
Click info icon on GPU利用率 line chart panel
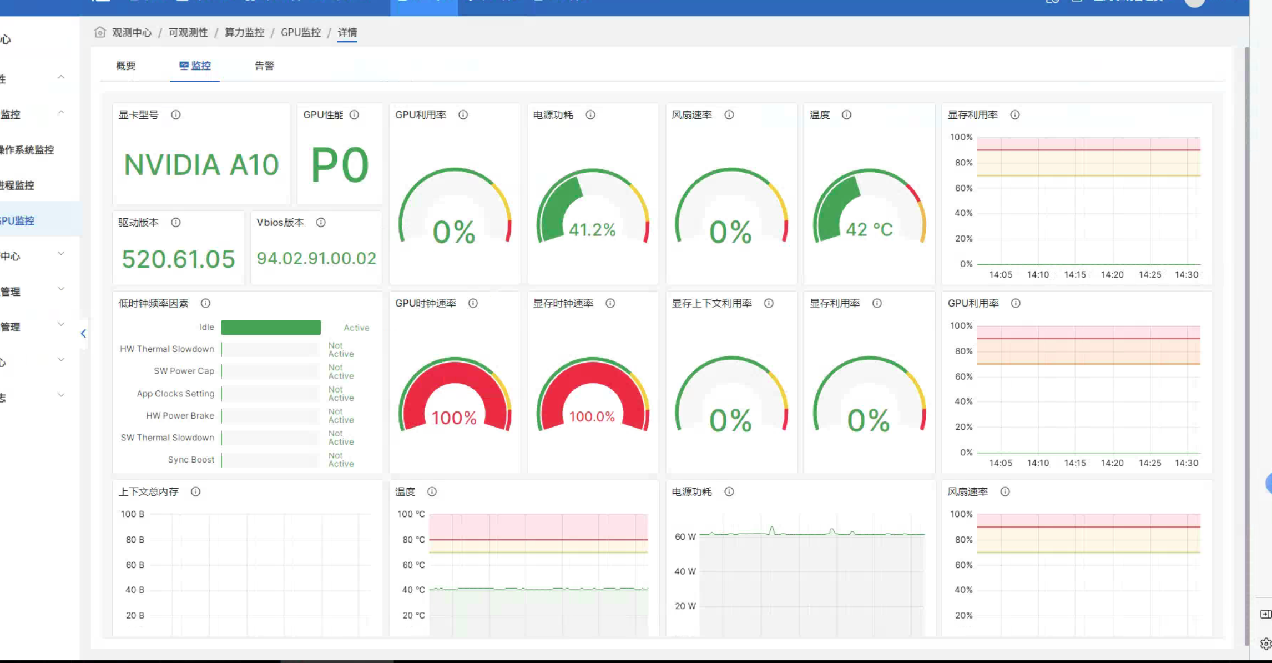tap(1016, 303)
